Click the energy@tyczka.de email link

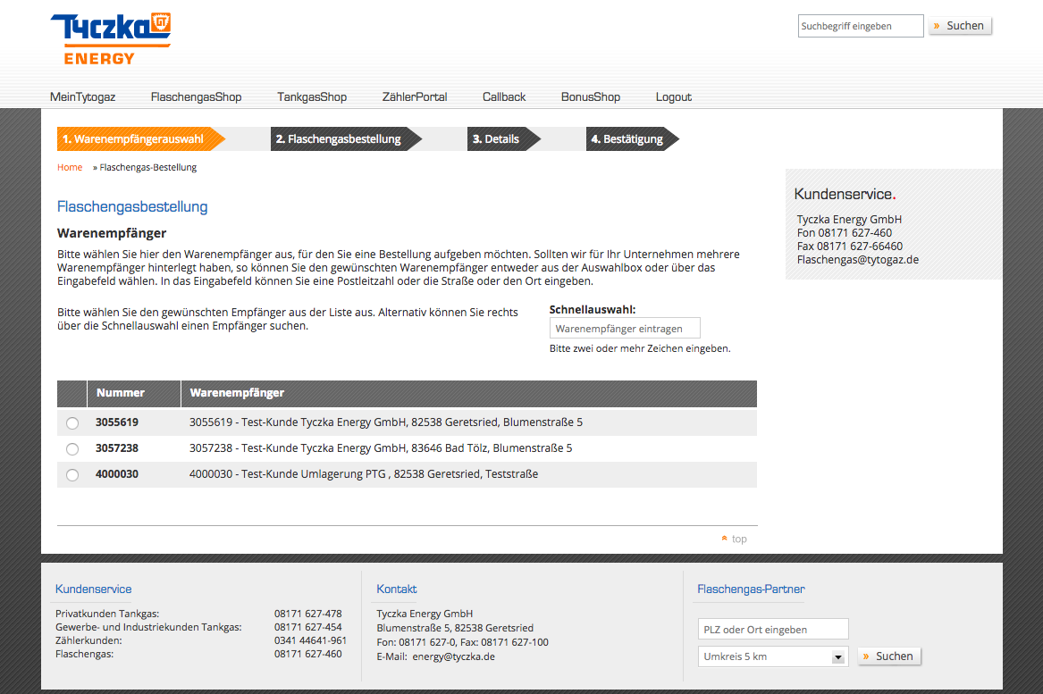[454, 656]
